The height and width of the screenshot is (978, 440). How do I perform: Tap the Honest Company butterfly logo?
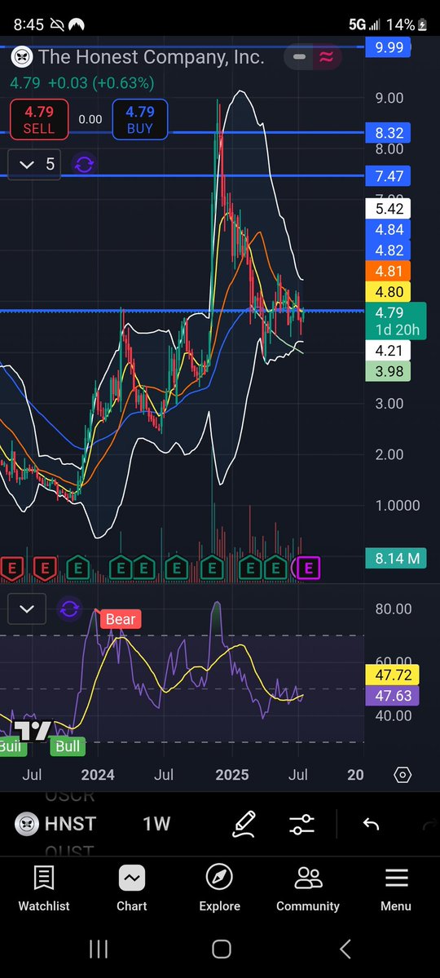[x=23, y=57]
